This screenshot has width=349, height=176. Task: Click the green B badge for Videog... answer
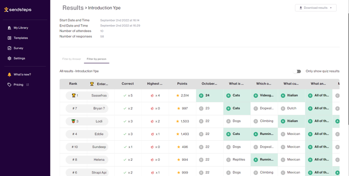256,95
